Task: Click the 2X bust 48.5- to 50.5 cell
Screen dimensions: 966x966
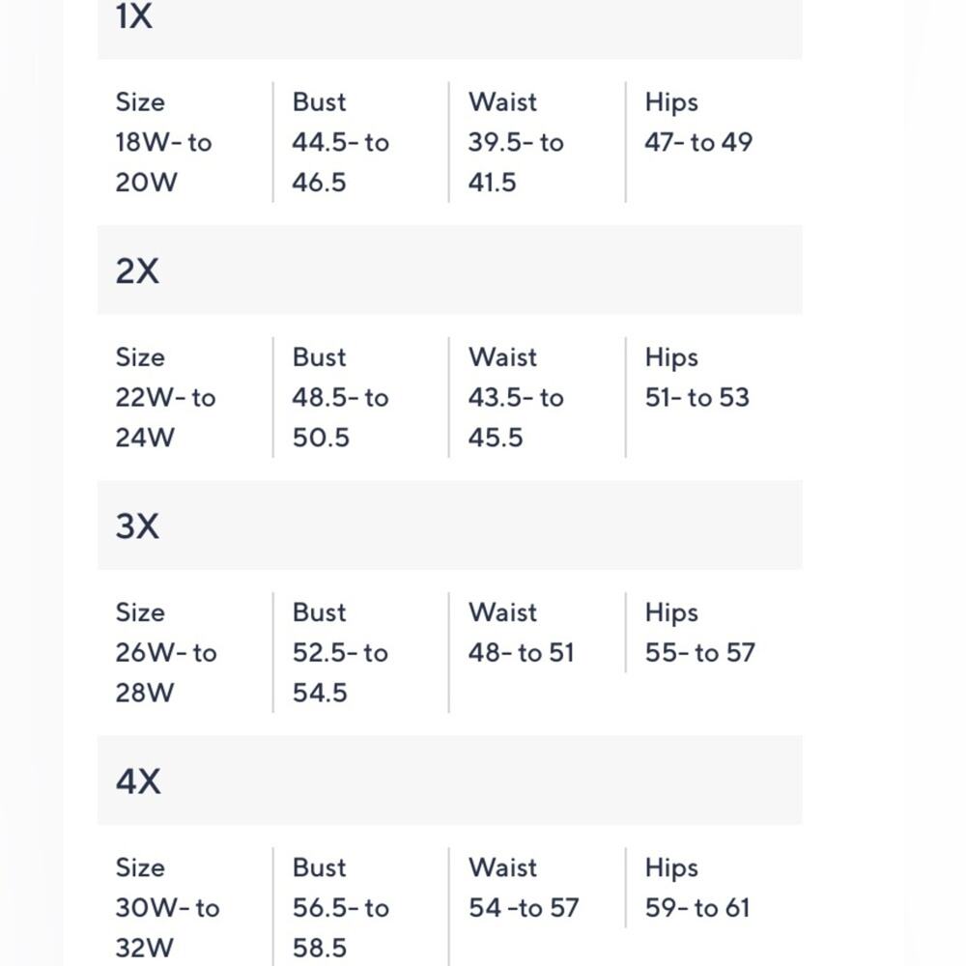Action: [x=341, y=417]
